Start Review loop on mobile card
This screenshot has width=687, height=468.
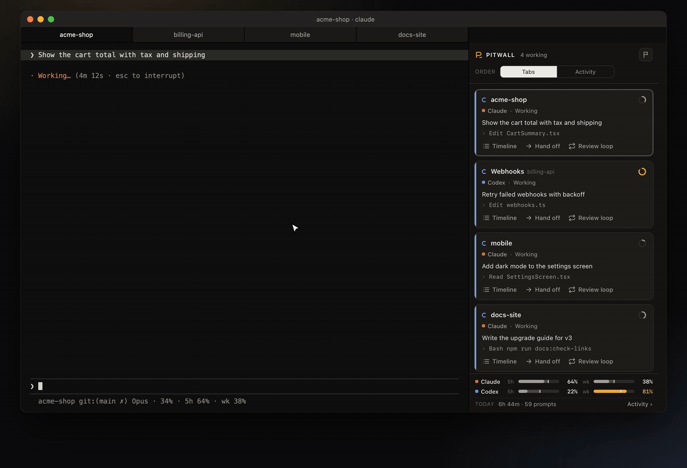(x=591, y=290)
